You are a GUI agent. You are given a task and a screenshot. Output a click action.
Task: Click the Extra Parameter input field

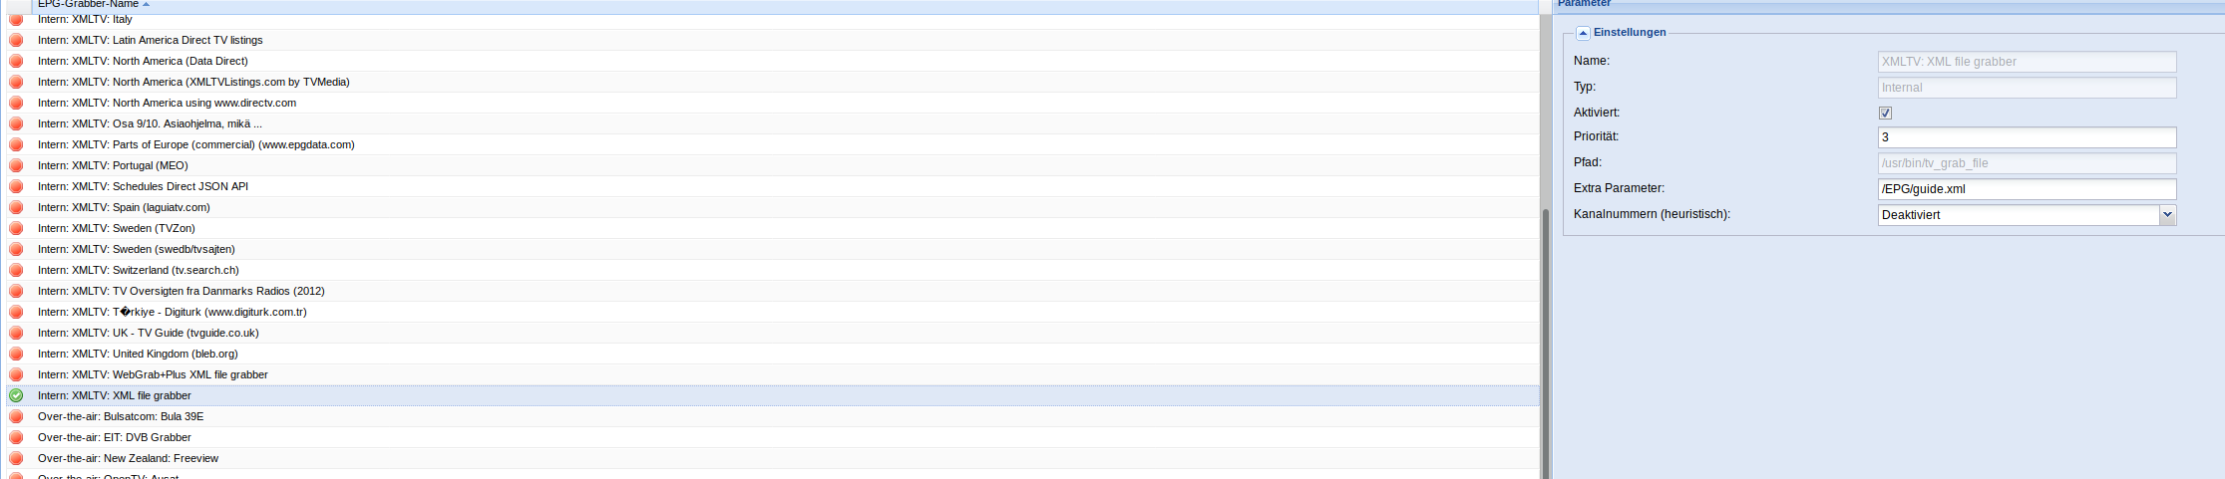[x=2027, y=189]
